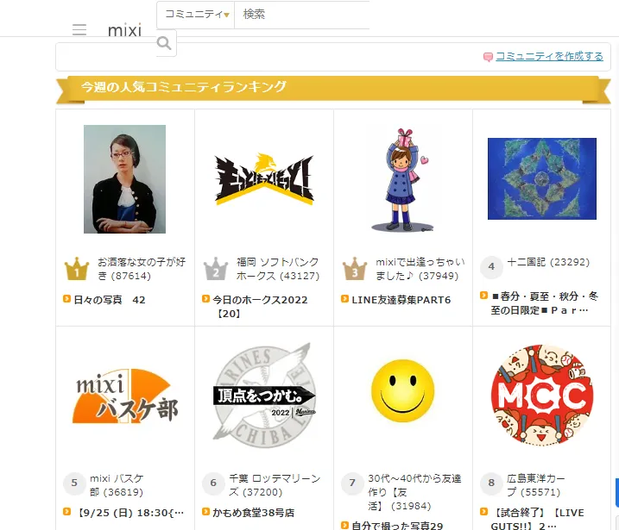619x530 pixels.
Task: Click orange arrow icon beside 日々の写真 42
Action: tap(66, 299)
